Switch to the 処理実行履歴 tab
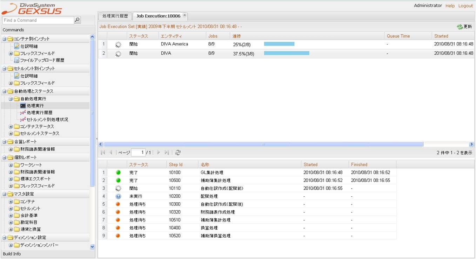The height and width of the screenshot is (259, 476). click(x=115, y=16)
